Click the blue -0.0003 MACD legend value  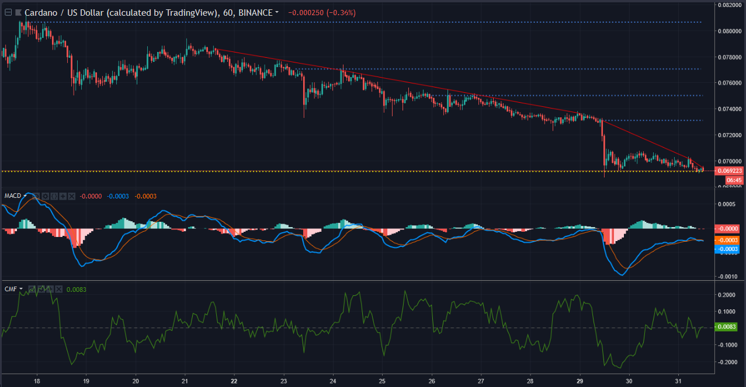[118, 196]
